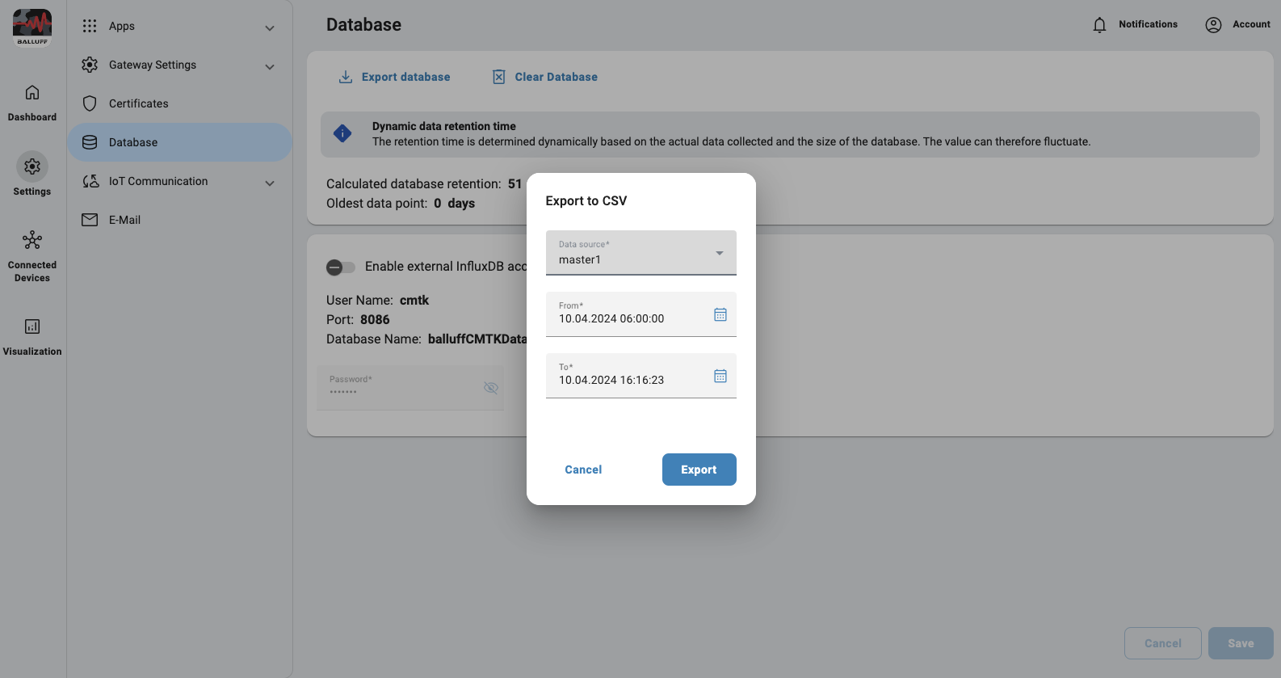1281x678 pixels.
Task: Open calendar picker for From date
Action: pos(720,314)
